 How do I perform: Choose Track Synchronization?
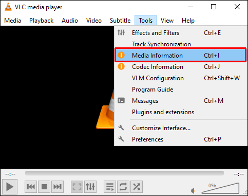(x=181, y=44)
